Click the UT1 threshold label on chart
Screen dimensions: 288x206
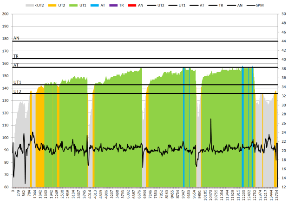pos(17,82)
